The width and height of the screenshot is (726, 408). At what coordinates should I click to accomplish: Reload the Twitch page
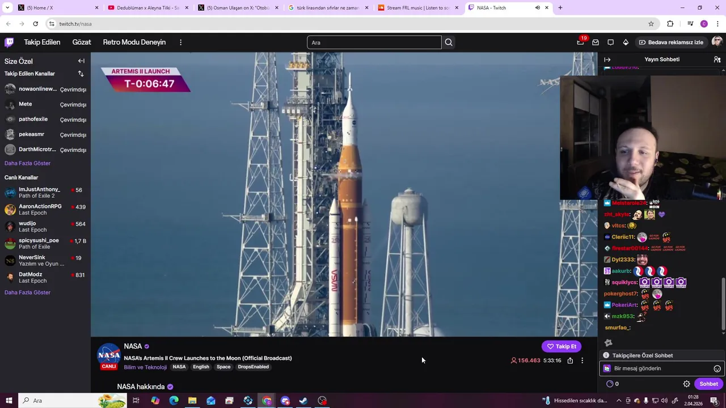tap(35, 24)
